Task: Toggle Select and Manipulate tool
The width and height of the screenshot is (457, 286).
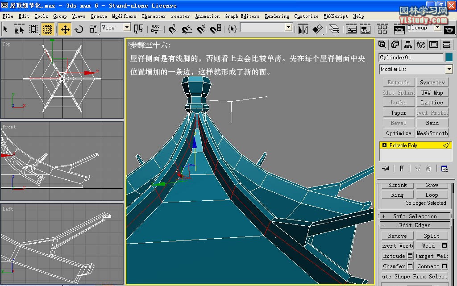Action: 156,29
